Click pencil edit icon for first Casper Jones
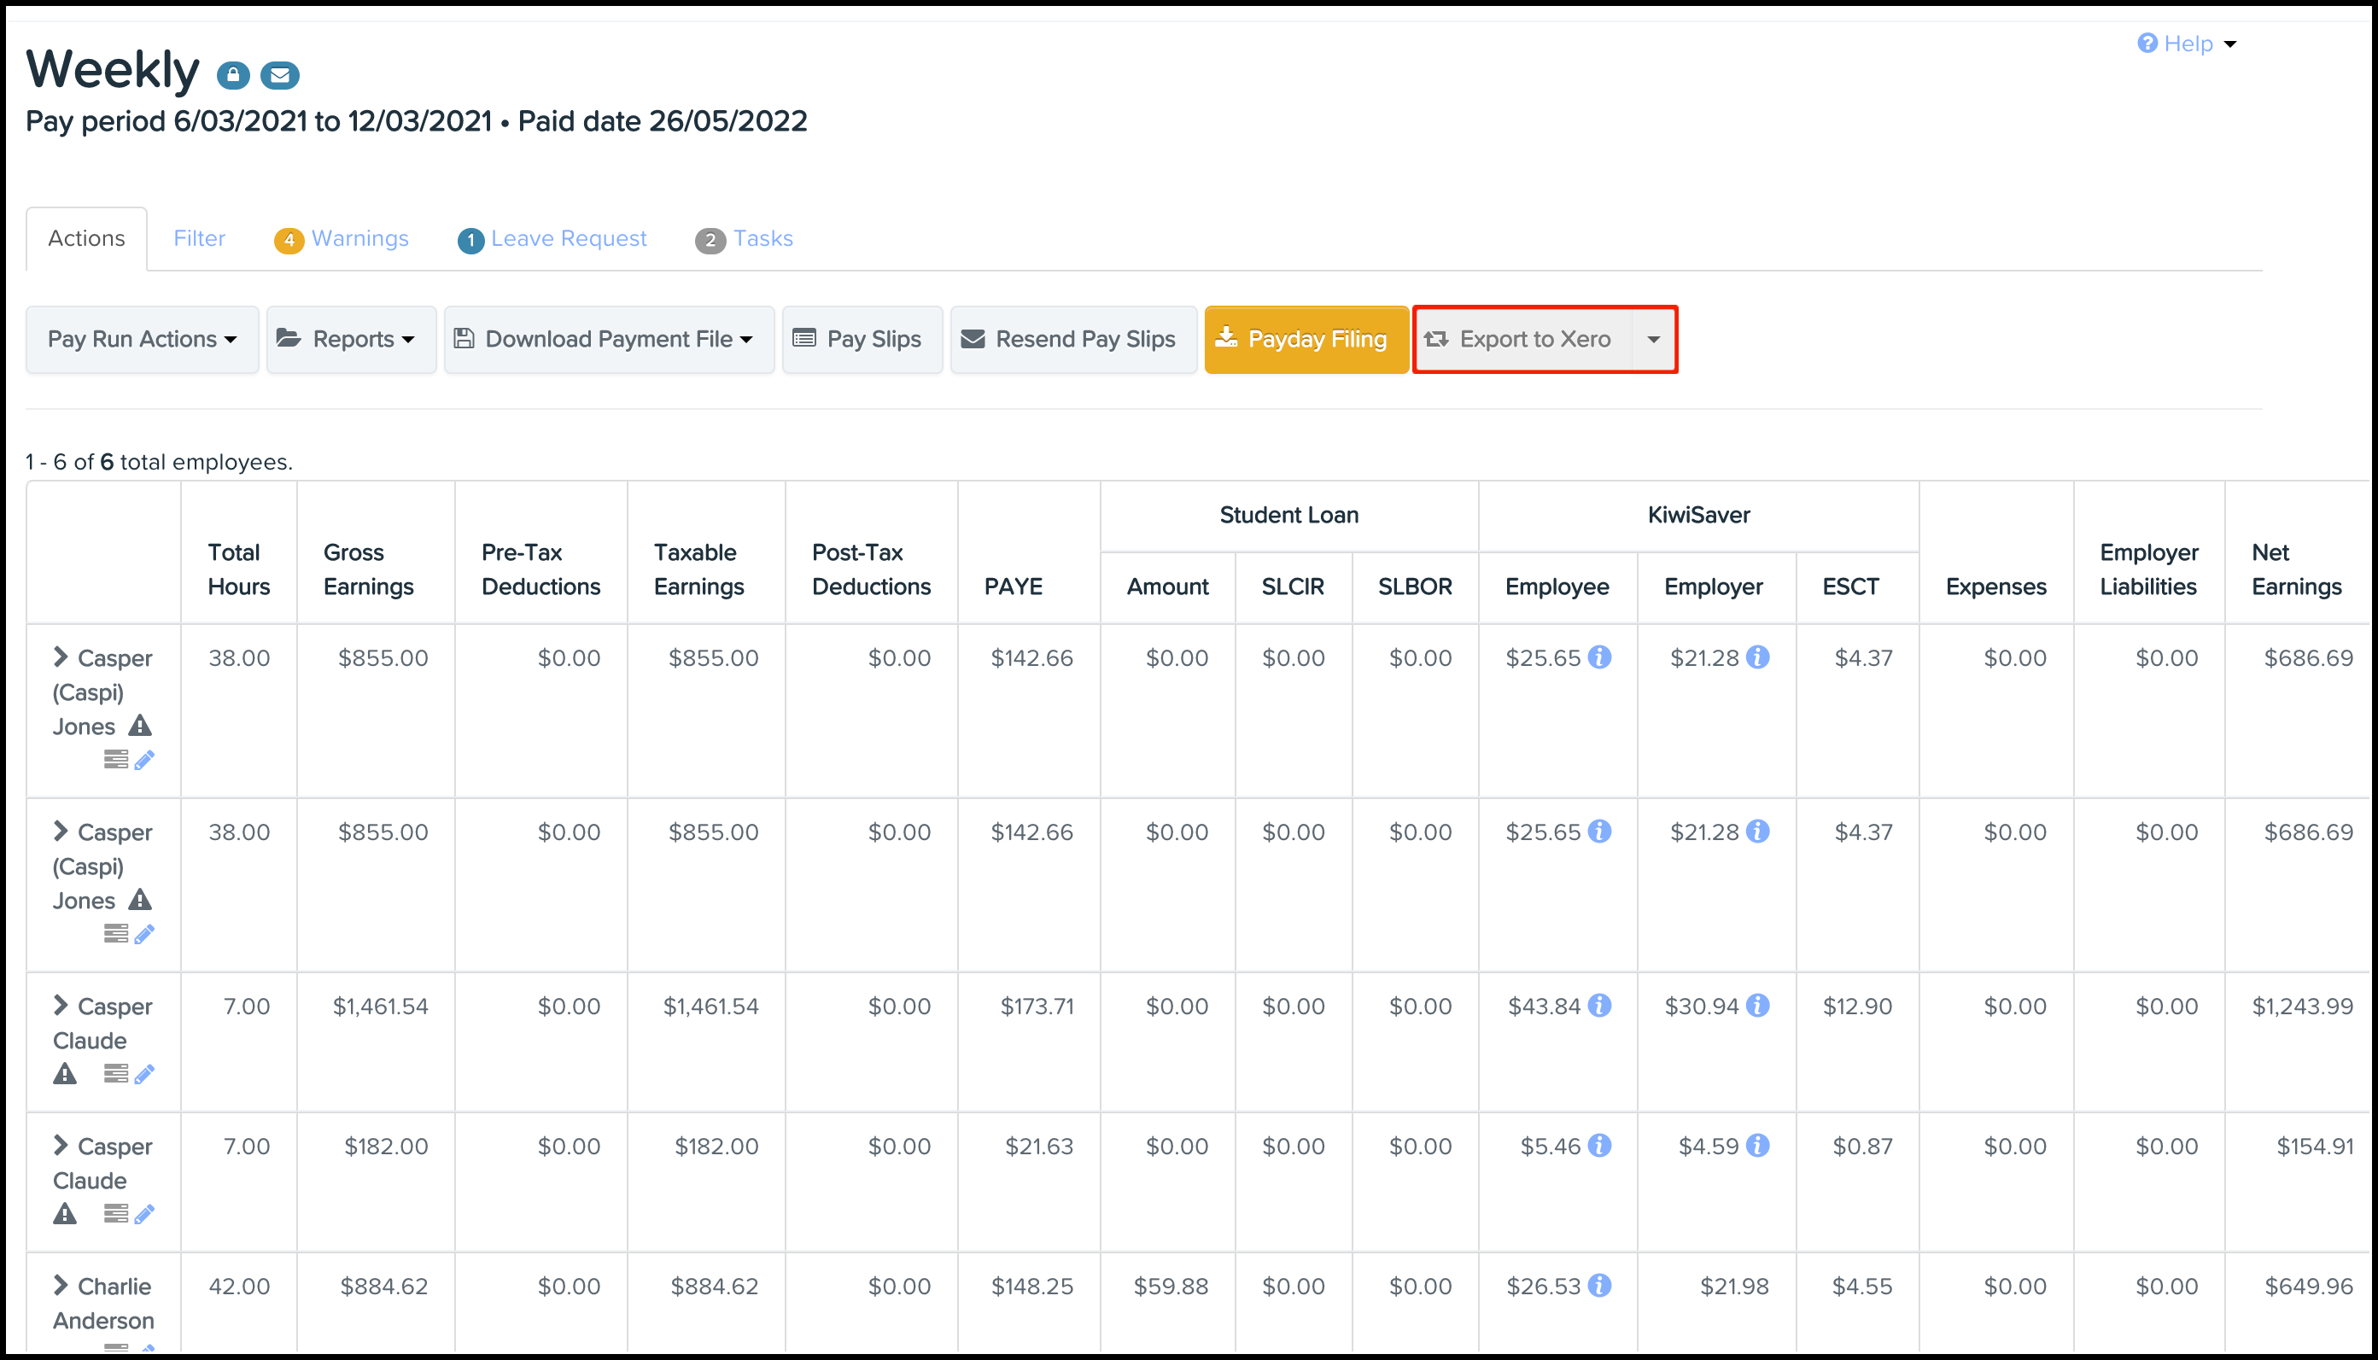Image resolution: width=2378 pixels, height=1360 pixels. 143,761
